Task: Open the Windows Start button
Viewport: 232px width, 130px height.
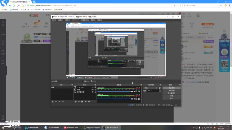Action: [3, 128]
